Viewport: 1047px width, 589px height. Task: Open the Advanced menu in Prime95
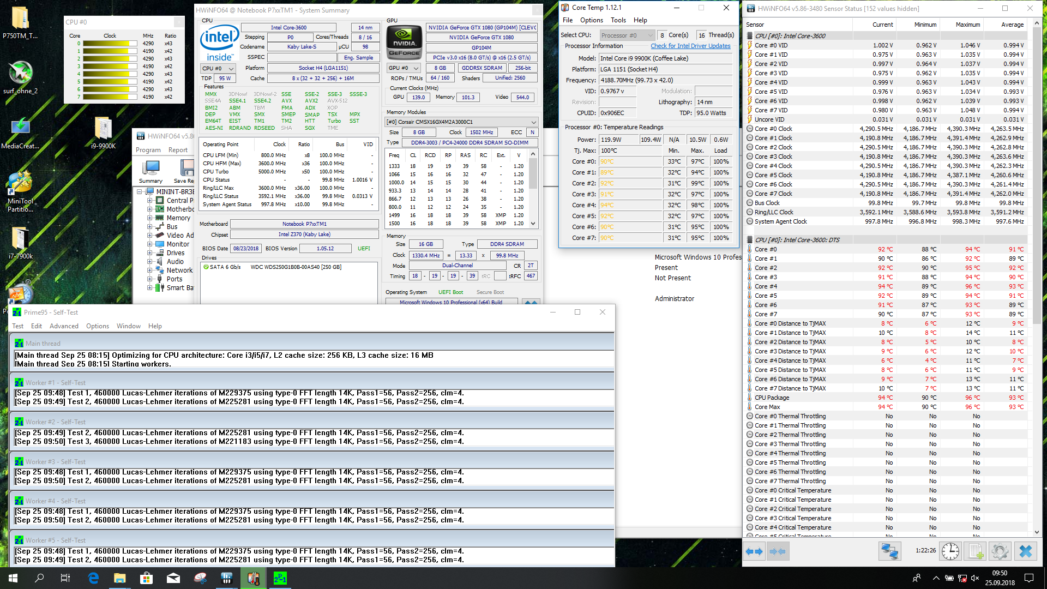click(64, 326)
